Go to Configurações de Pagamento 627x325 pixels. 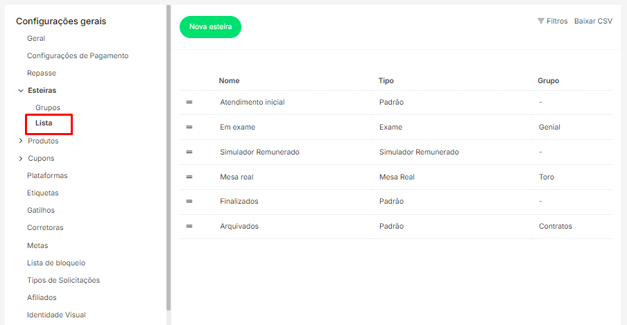click(78, 55)
